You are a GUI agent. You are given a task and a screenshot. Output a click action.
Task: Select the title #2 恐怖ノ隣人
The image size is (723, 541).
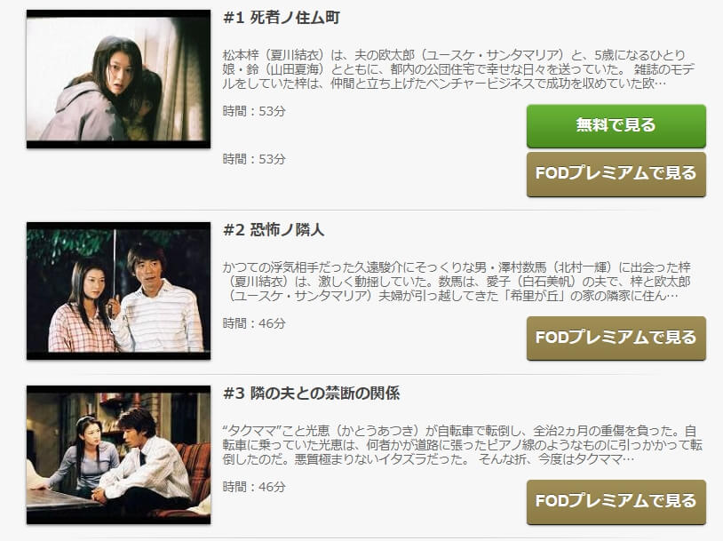point(274,230)
